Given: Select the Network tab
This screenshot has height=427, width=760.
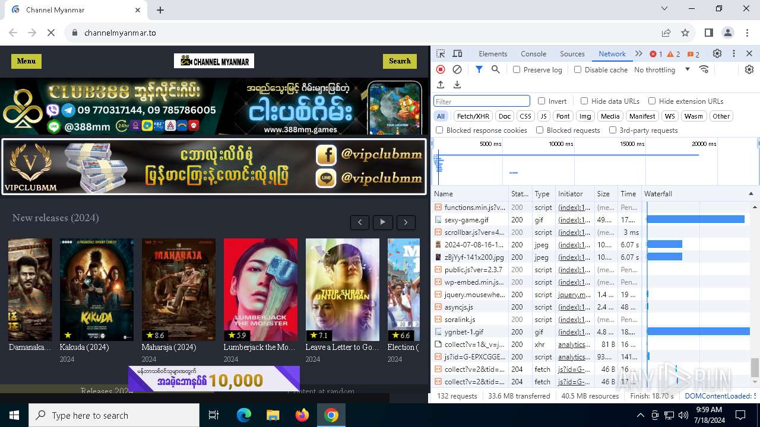Looking at the screenshot, I should click(x=612, y=54).
